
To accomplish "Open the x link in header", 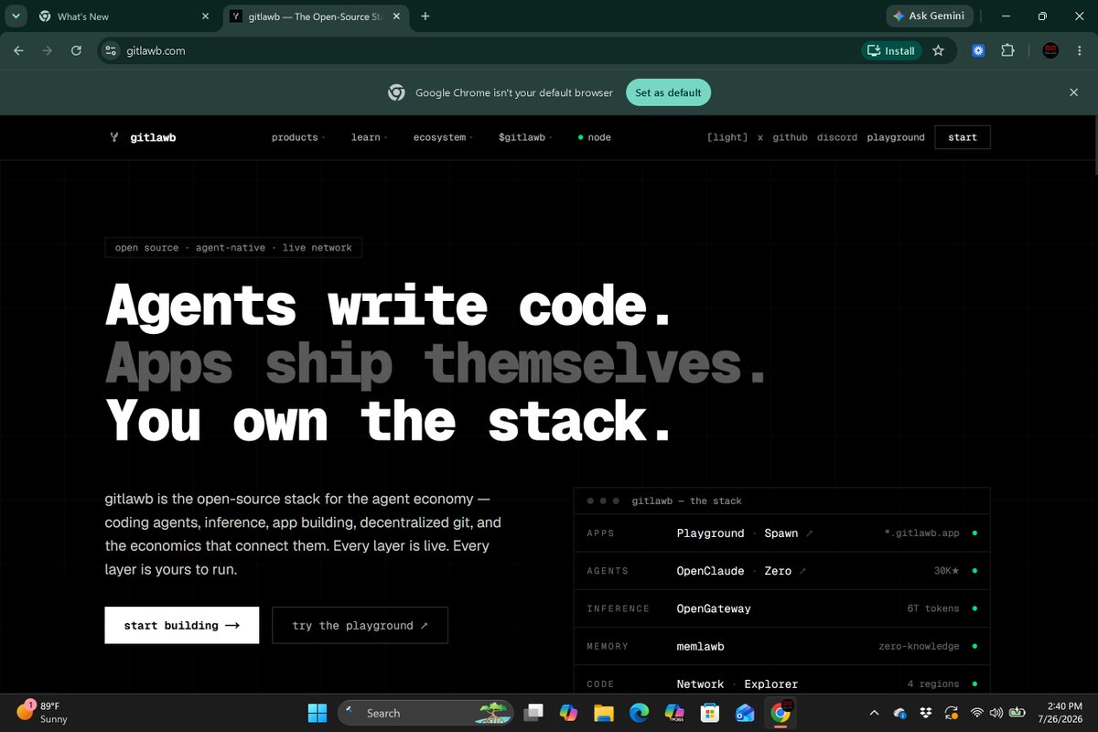I will pos(759,137).
